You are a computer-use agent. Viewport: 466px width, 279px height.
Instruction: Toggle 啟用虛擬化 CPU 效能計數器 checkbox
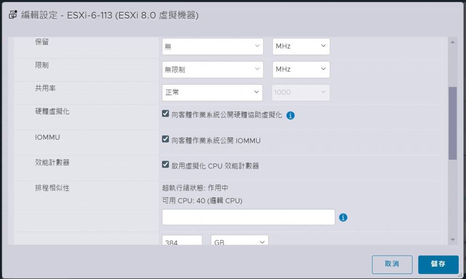[x=166, y=164]
